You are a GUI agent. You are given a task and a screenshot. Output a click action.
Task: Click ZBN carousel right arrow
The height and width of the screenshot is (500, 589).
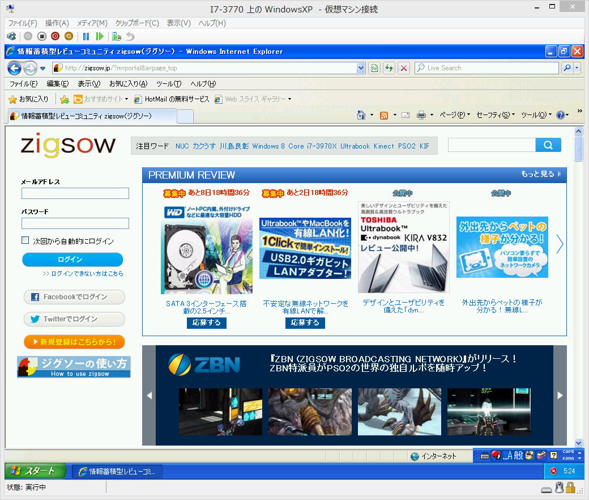[560, 396]
